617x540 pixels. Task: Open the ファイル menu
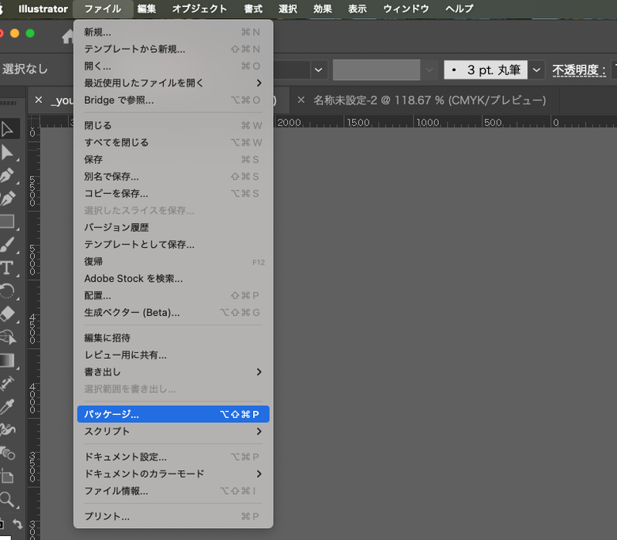pos(103,9)
